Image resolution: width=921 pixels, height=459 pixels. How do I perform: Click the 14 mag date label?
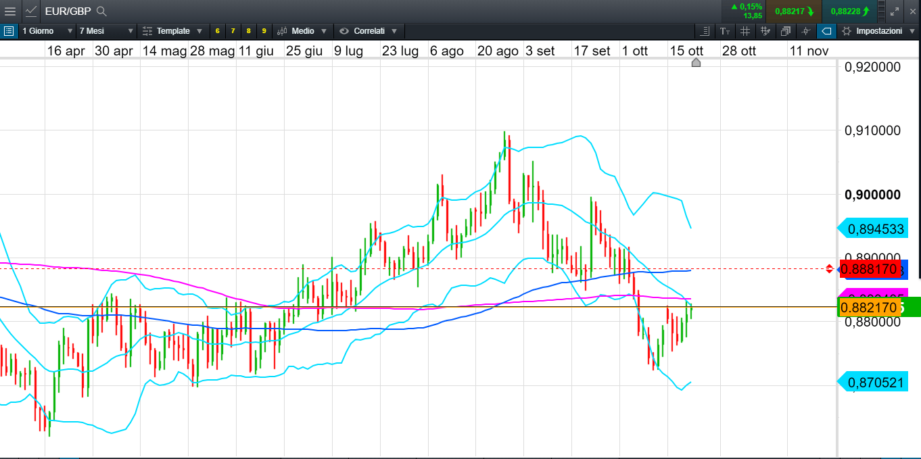164,51
